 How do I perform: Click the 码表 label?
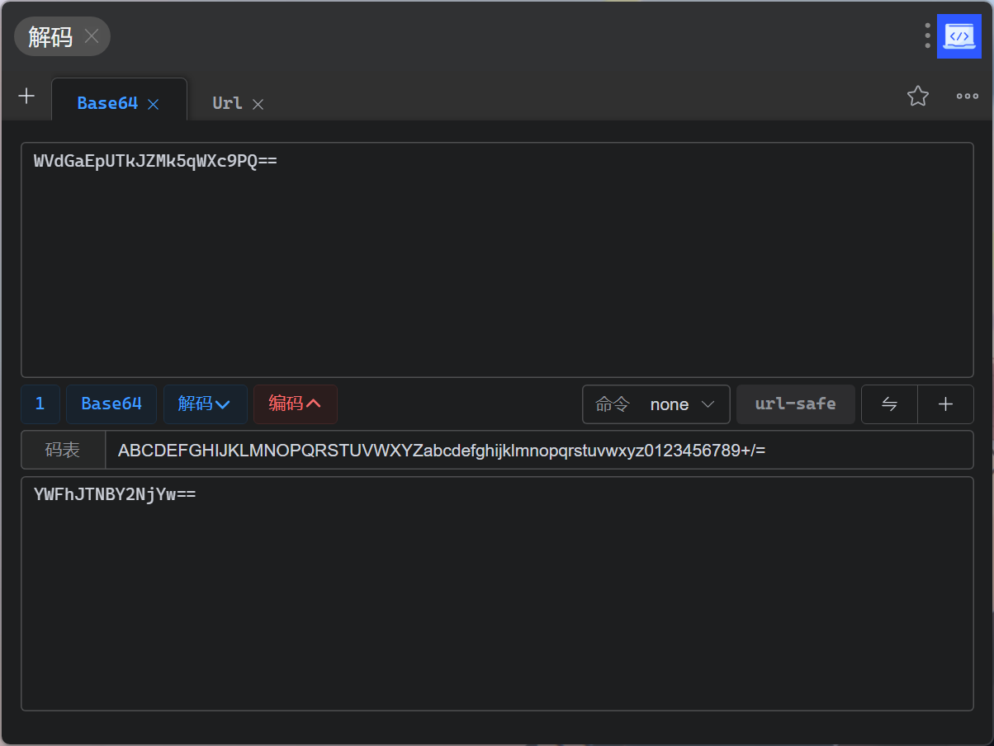tap(63, 450)
